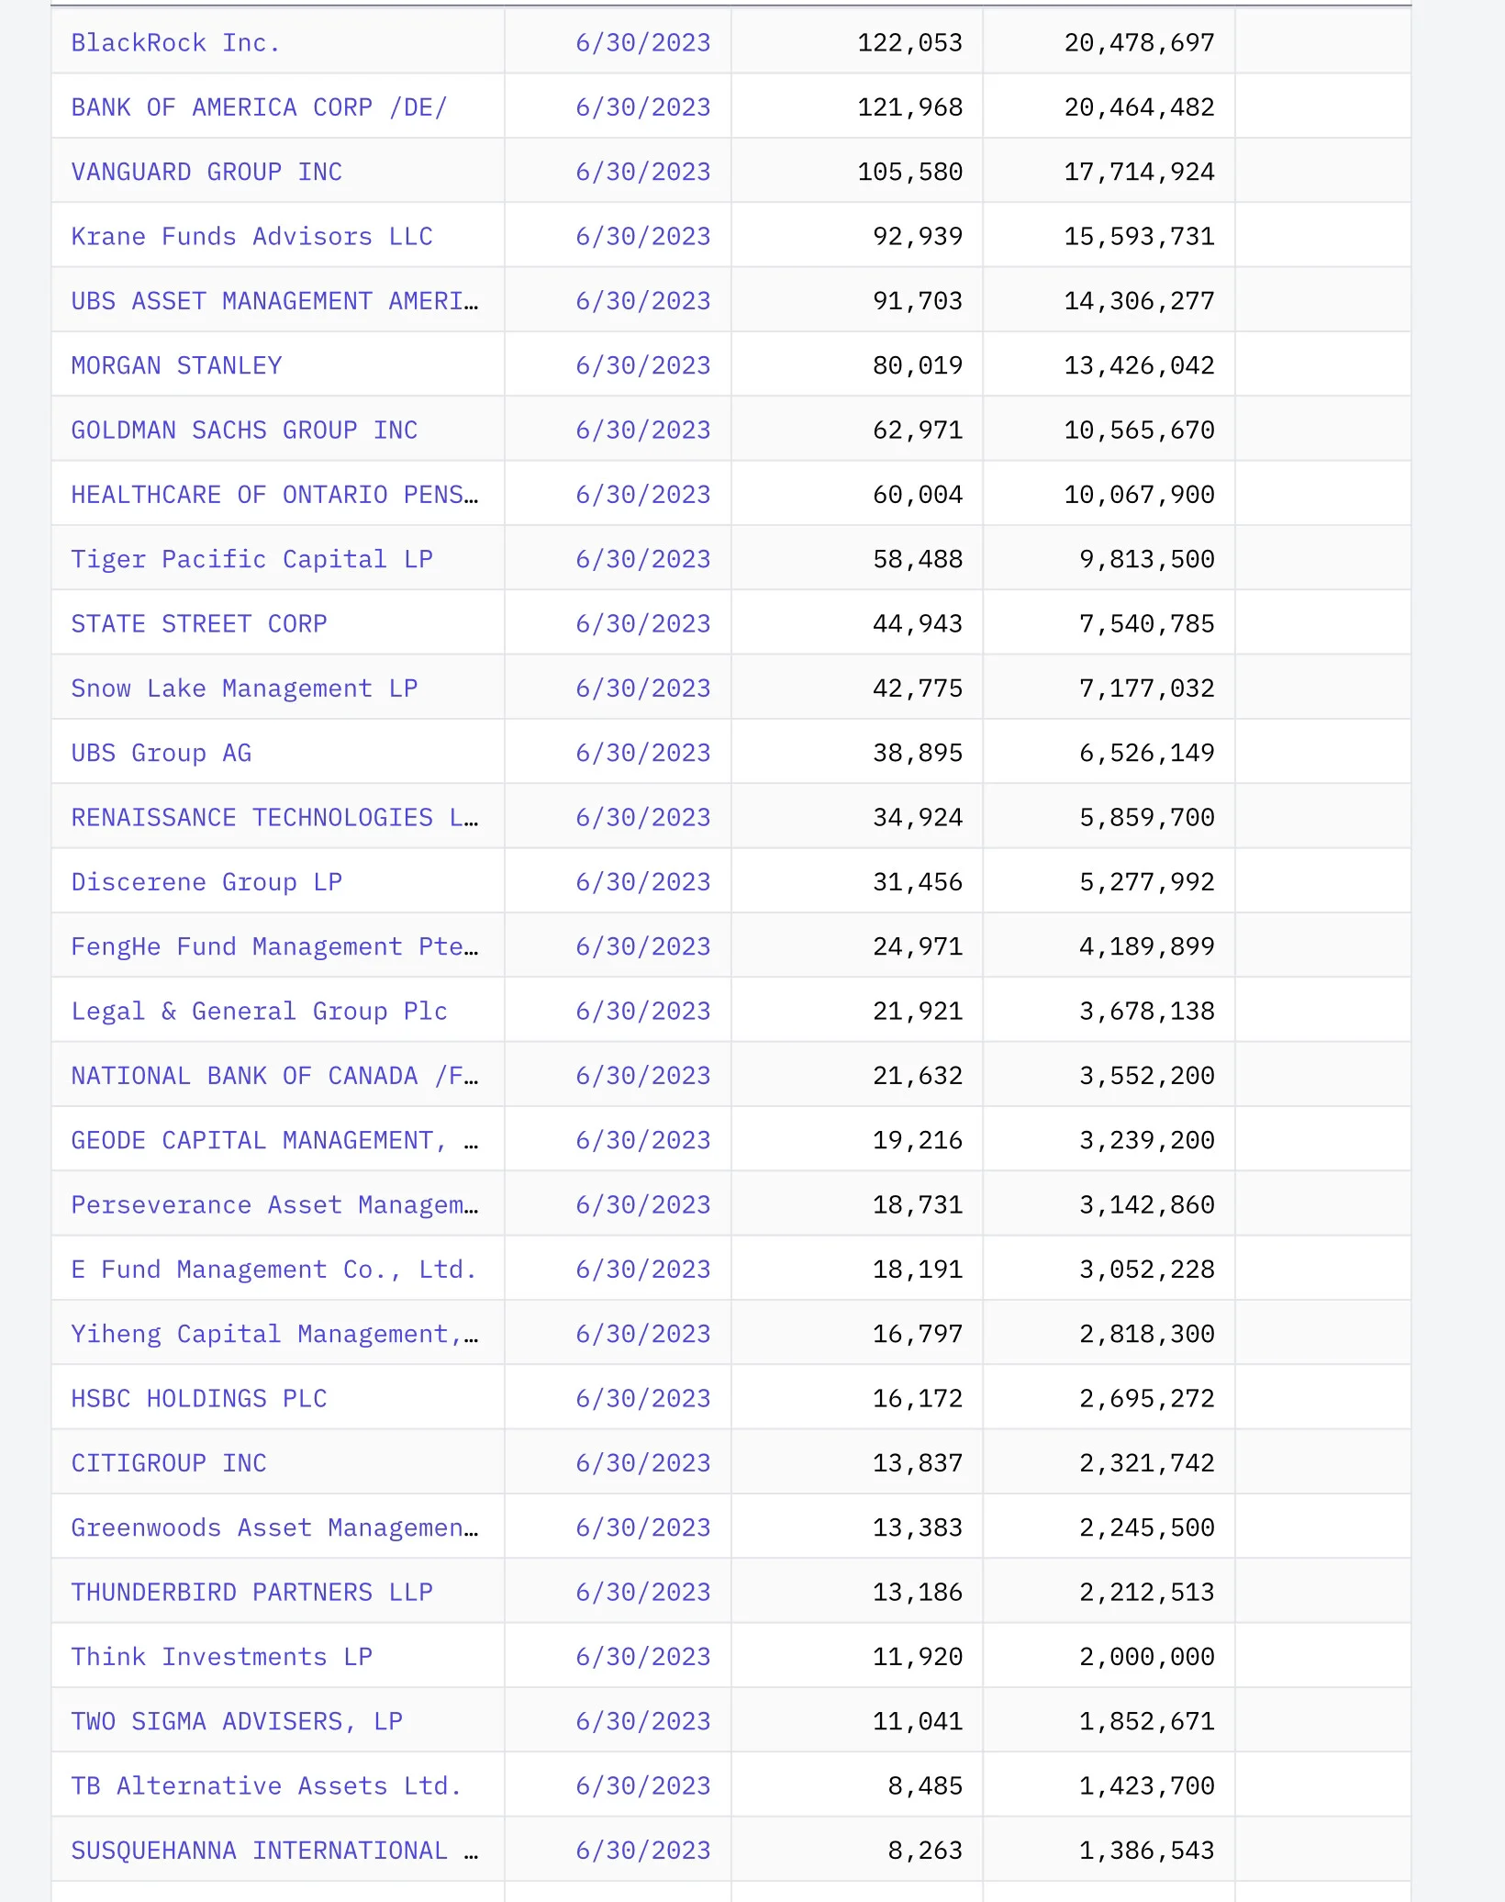Image resolution: width=1505 pixels, height=1902 pixels.
Task: Open RENAISSANCE TECHNOLOGIES L… link
Action: pos(274,818)
